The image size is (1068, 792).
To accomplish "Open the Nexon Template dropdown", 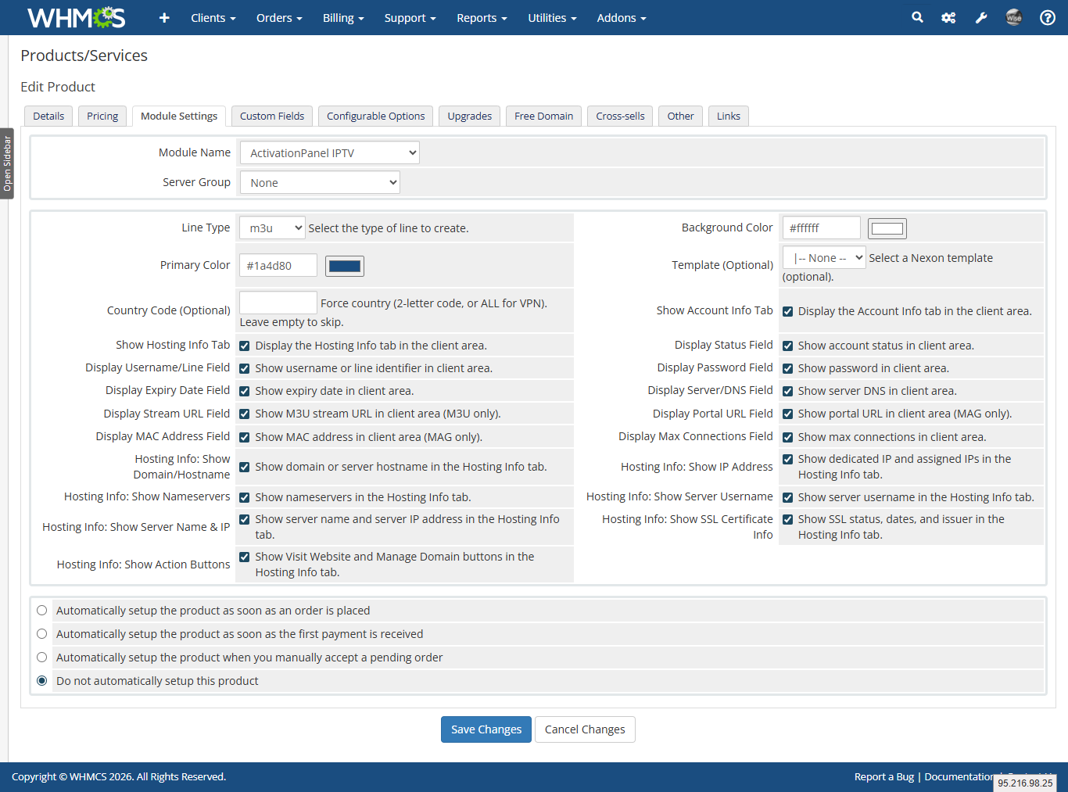I will click(824, 258).
